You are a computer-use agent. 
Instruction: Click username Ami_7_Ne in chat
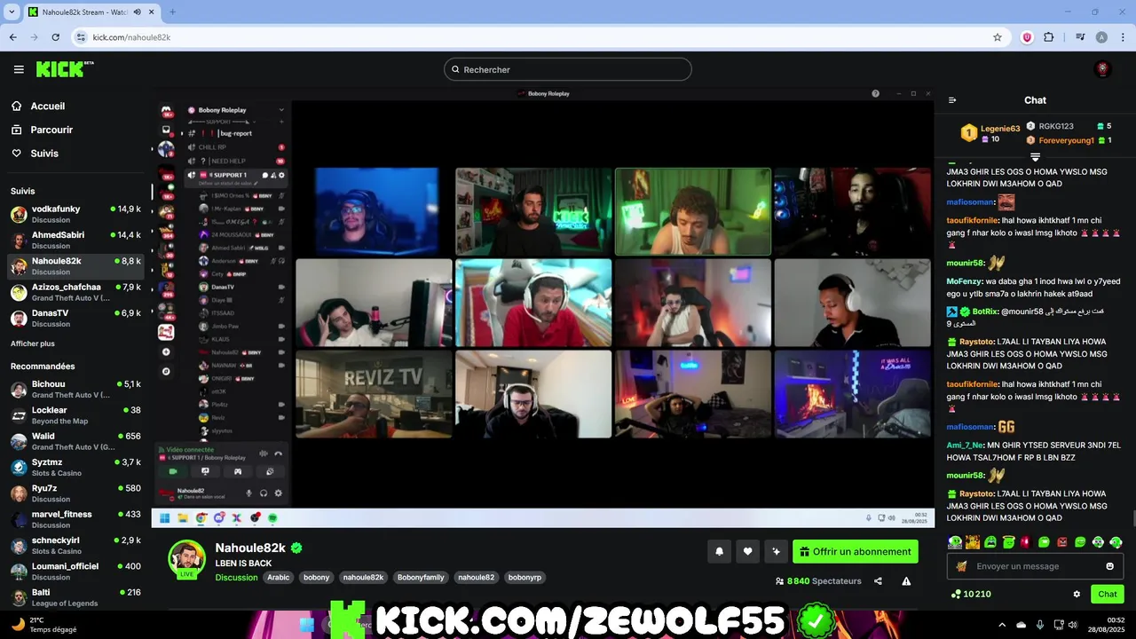coord(965,445)
